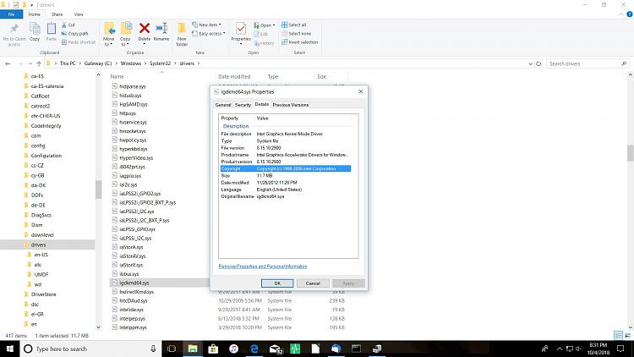634x357 pixels.
Task: Click Select all in ribbon
Action: click(x=294, y=25)
